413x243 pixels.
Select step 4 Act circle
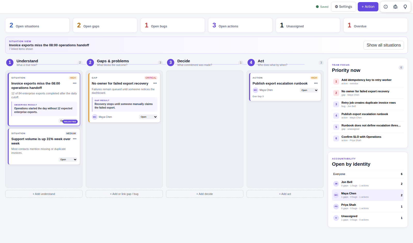click(x=251, y=63)
